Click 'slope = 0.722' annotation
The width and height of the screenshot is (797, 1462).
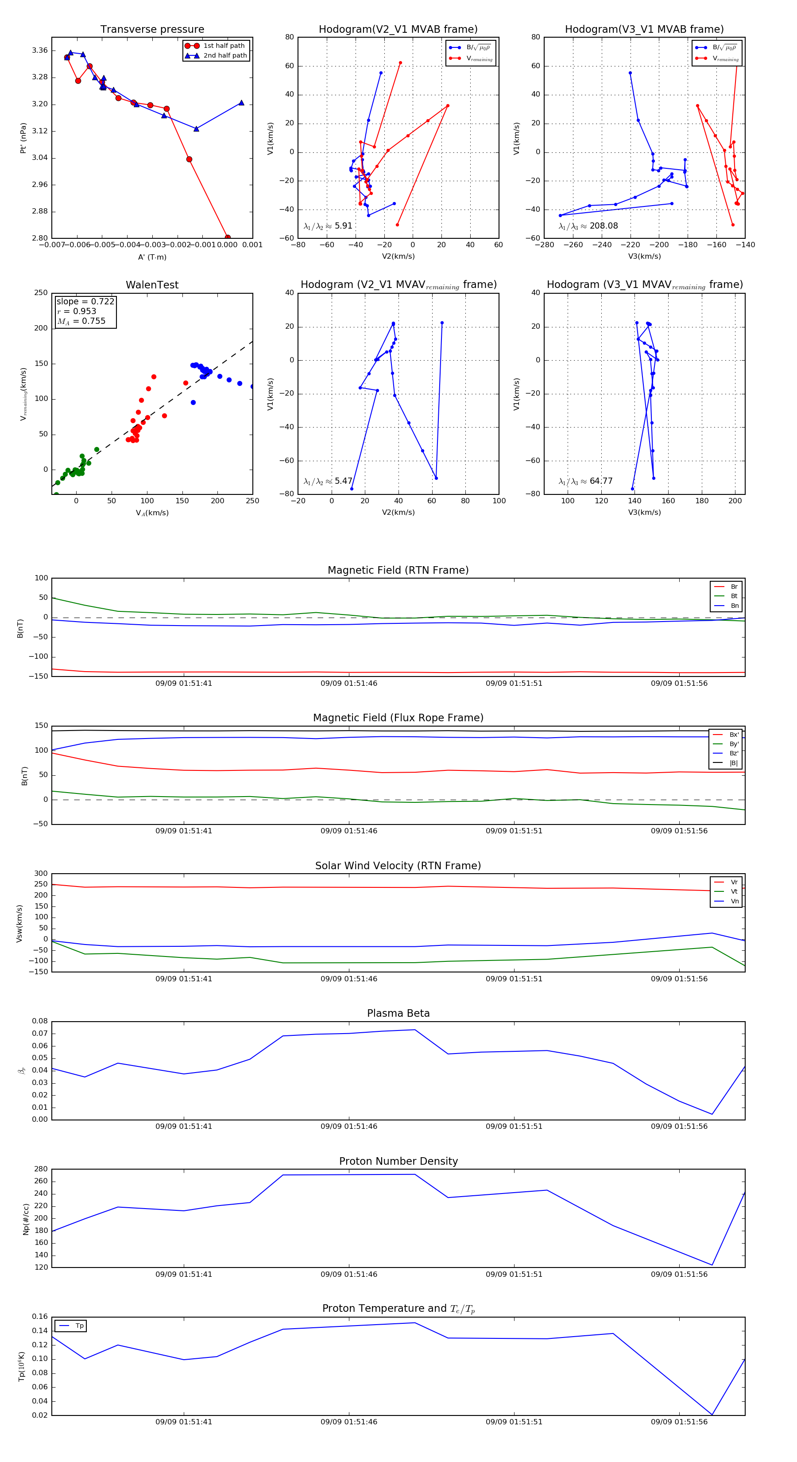pyautogui.click(x=85, y=301)
